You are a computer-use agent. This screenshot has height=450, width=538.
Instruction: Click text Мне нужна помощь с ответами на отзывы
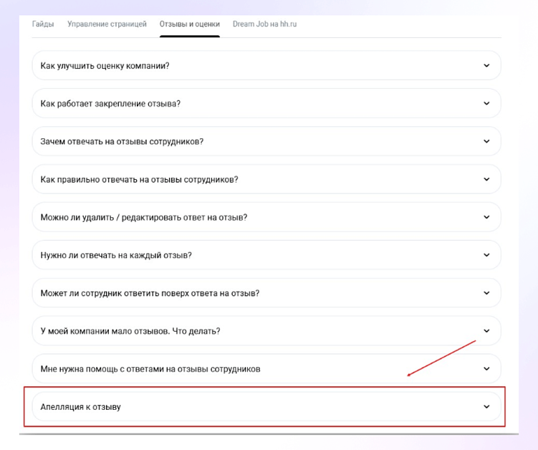150,369
